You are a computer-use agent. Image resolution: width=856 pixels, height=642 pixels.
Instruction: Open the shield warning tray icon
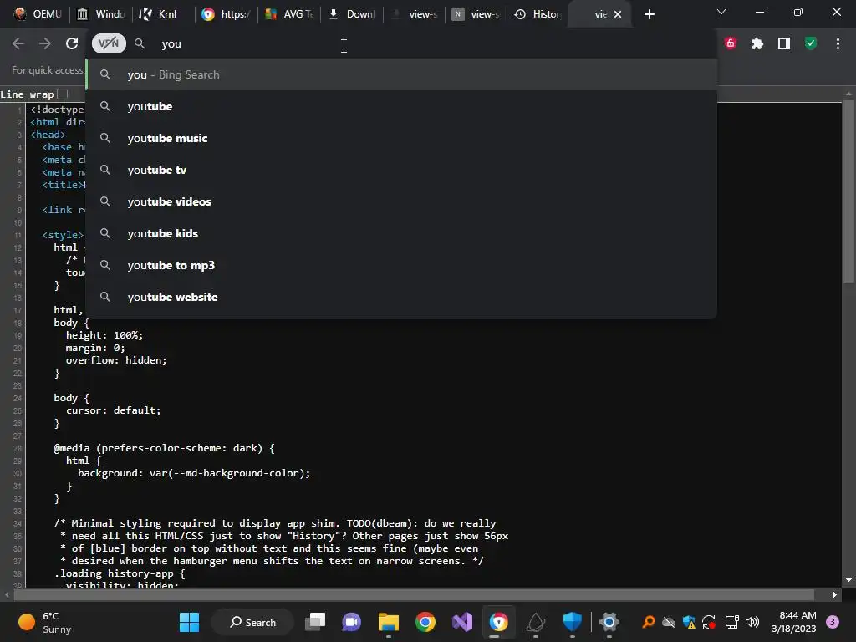click(x=689, y=622)
